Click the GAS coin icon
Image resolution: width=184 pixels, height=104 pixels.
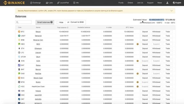[x=19, y=73]
